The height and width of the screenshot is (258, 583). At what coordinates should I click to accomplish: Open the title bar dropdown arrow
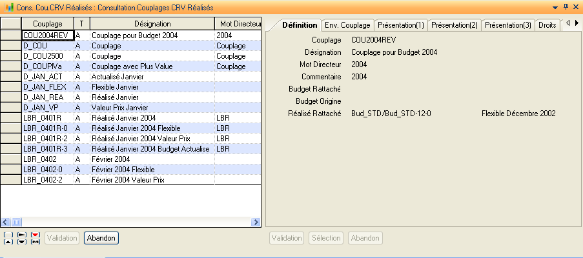point(555,6)
